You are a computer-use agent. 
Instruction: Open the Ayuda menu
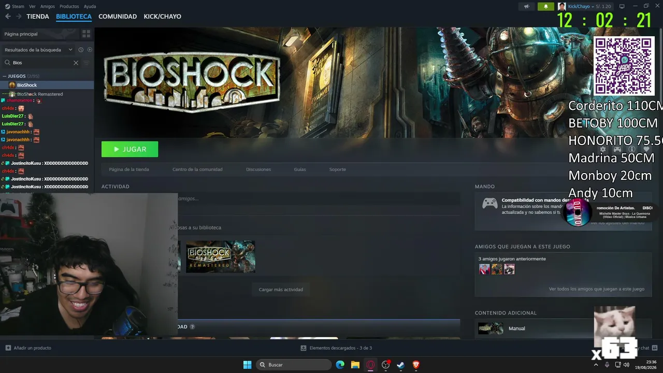(x=90, y=6)
